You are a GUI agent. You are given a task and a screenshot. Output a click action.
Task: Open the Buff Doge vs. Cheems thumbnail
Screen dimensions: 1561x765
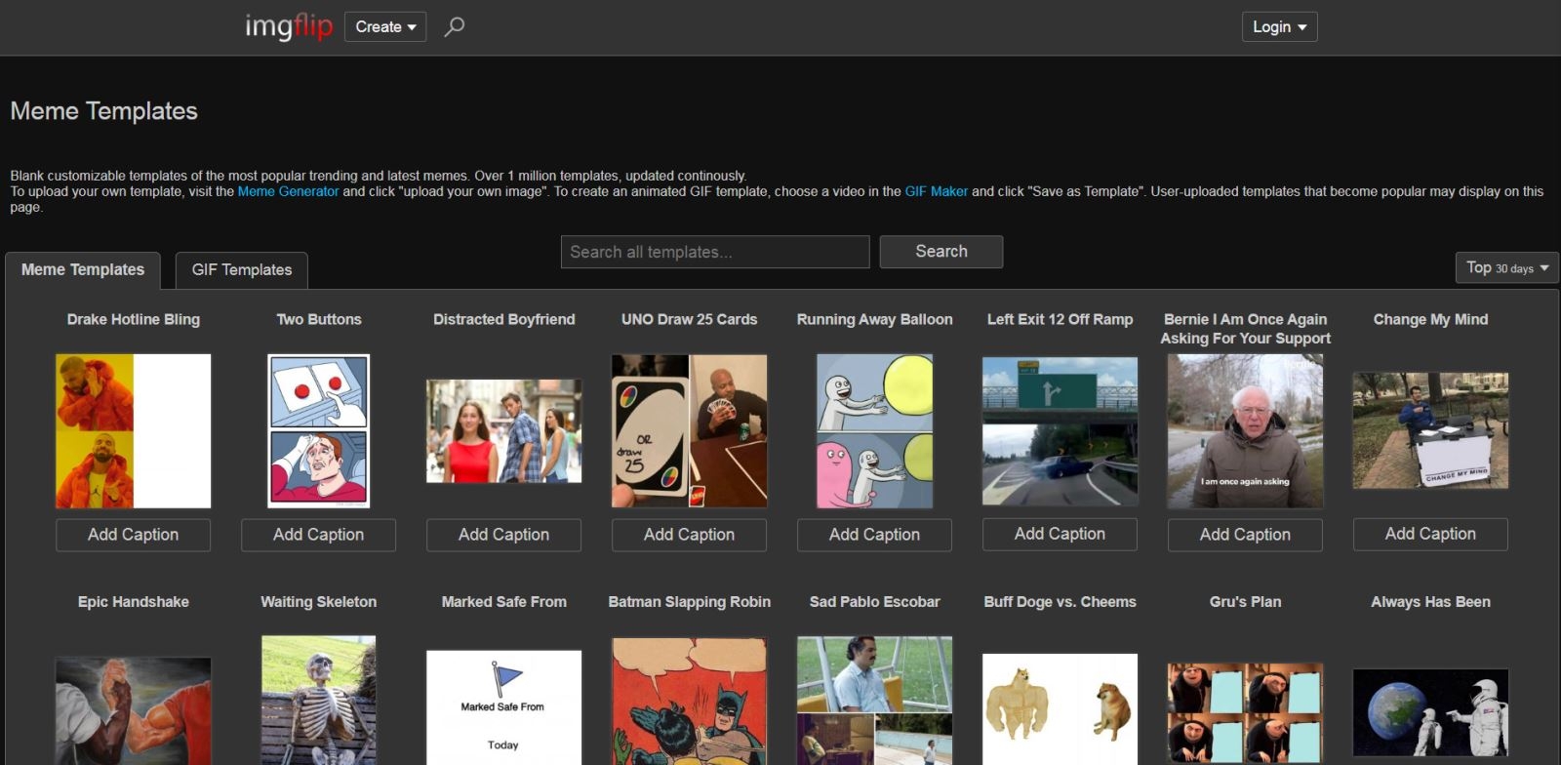click(1061, 709)
